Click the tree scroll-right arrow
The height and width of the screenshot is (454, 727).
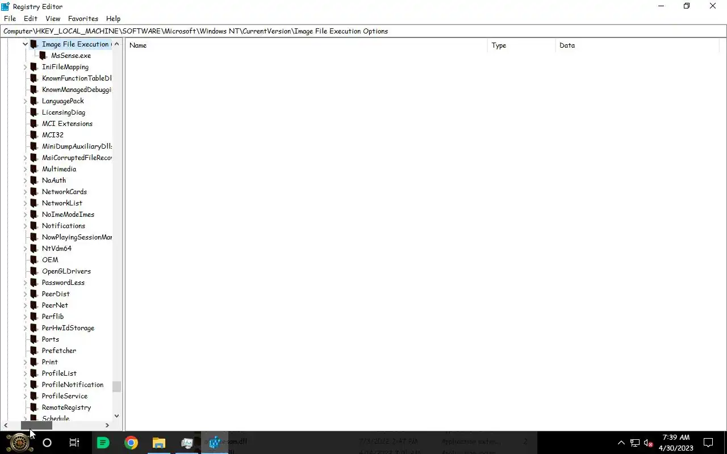(x=107, y=425)
